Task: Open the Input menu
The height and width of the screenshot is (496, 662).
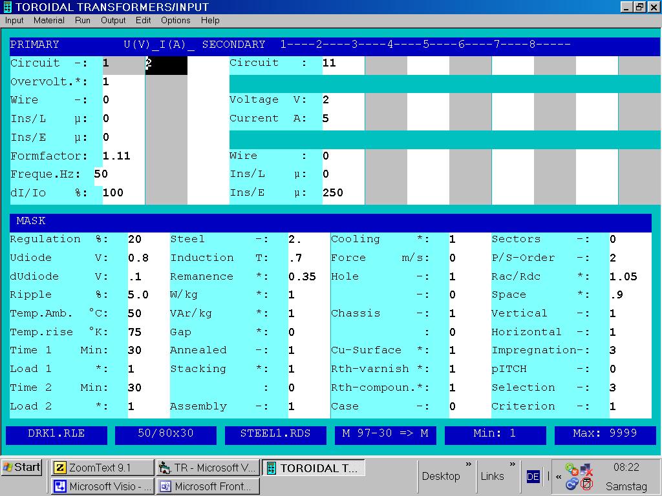Action: tap(14, 20)
